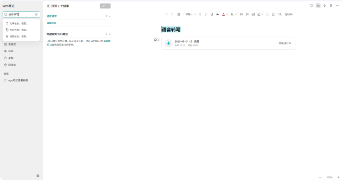This screenshot has width=343, height=182.
Task: Insert a bulleted list
Action: [x=242, y=14]
